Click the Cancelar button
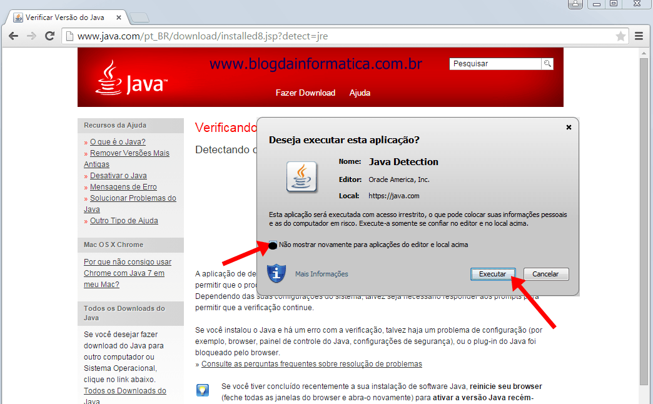The image size is (653, 404). click(545, 273)
